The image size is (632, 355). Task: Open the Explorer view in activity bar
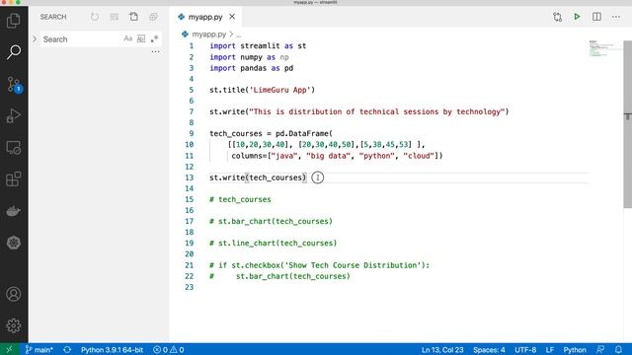tap(14, 20)
